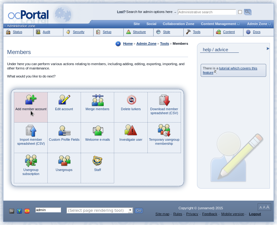Click the Welcome e-mails envelope icon
Viewport: 277px width, 225px height.
point(98,131)
